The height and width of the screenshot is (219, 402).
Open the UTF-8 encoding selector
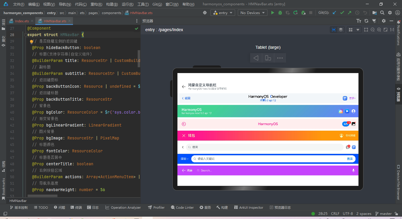pos(348,214)
